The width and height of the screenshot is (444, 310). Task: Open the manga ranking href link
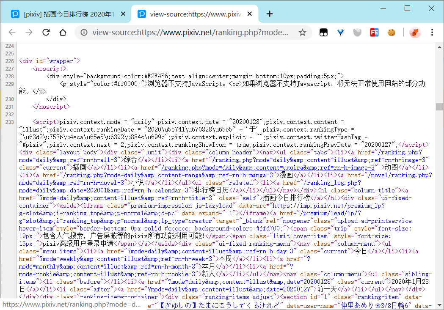(168, 175)
